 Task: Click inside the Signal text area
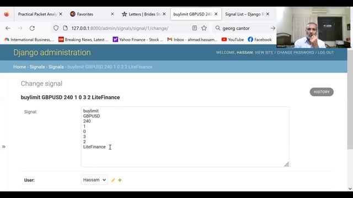click(x=185, y=137)
